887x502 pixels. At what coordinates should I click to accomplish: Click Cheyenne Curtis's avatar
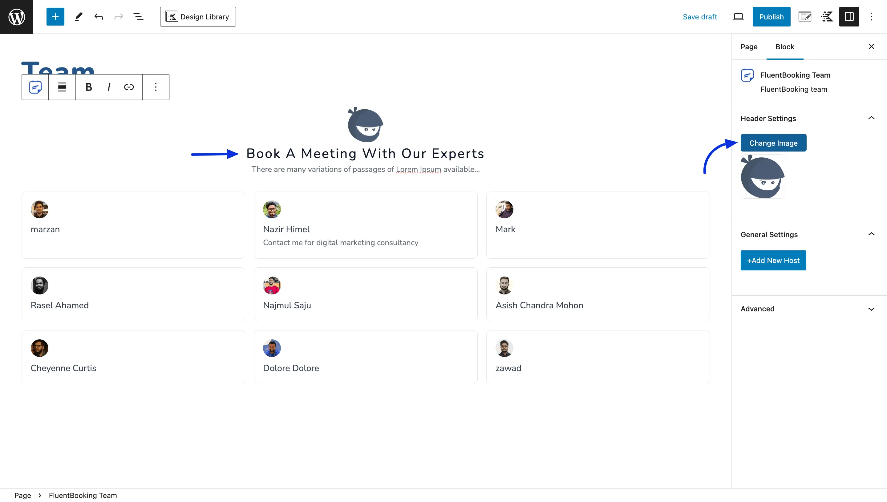39,348
